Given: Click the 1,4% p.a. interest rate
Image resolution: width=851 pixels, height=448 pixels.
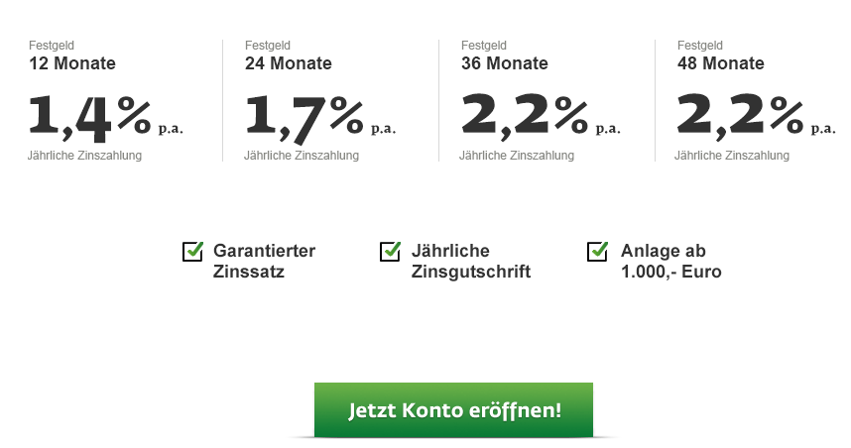Looking at the screenshot, I should click(105, 114).
